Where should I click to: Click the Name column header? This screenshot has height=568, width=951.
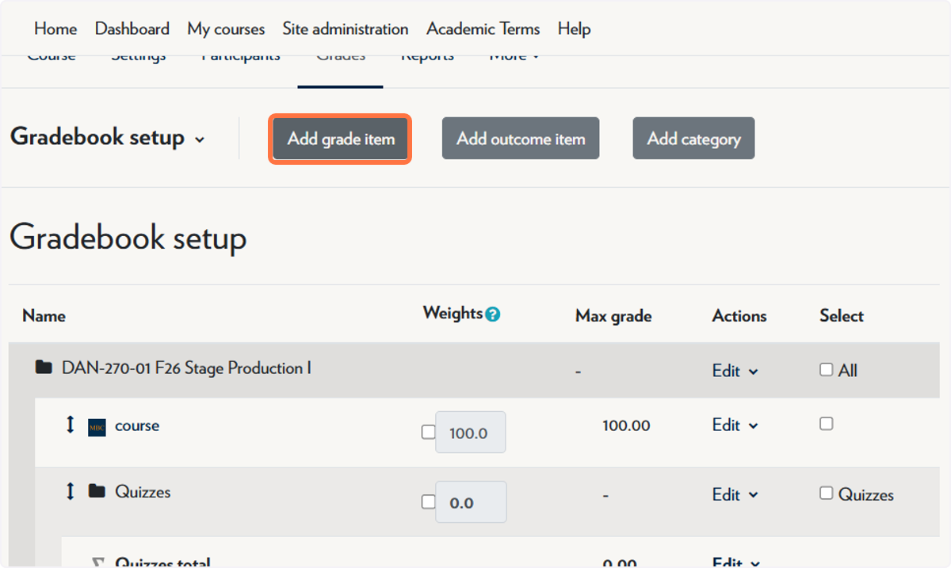click(x=44, y=316)
